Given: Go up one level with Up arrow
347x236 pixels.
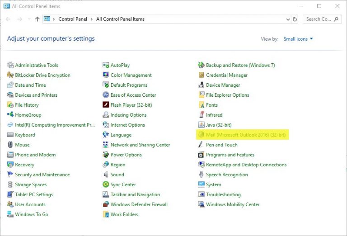Looking at the screenshot, I should tap(37, 19).
